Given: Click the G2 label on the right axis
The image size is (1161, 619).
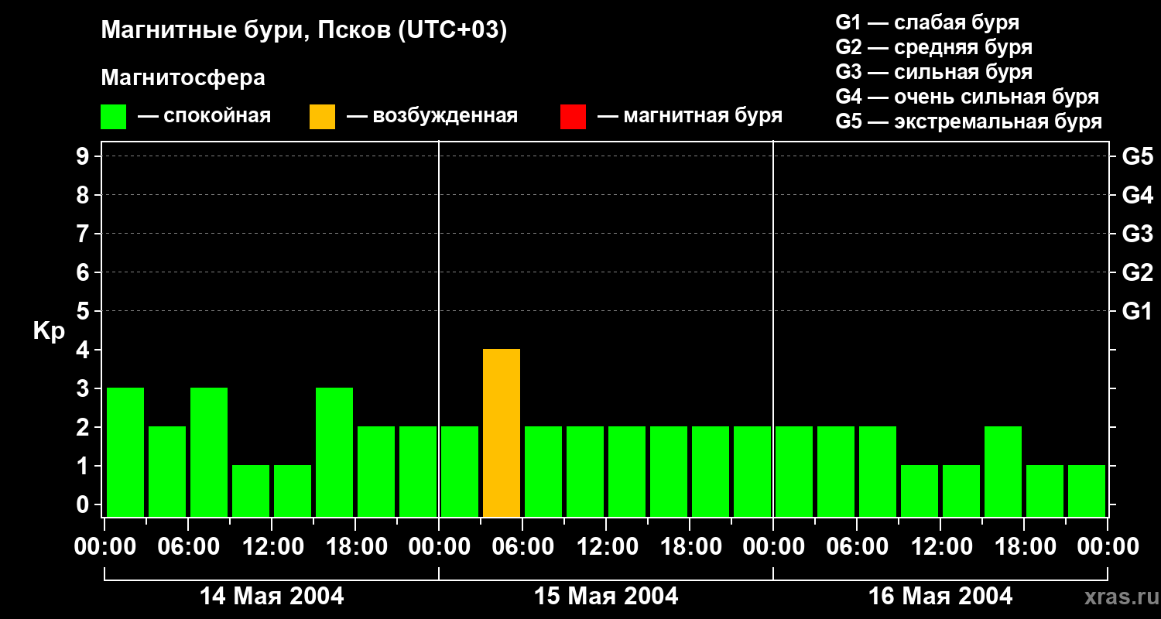Looking at the screenshot, I should pos(1137,272).
